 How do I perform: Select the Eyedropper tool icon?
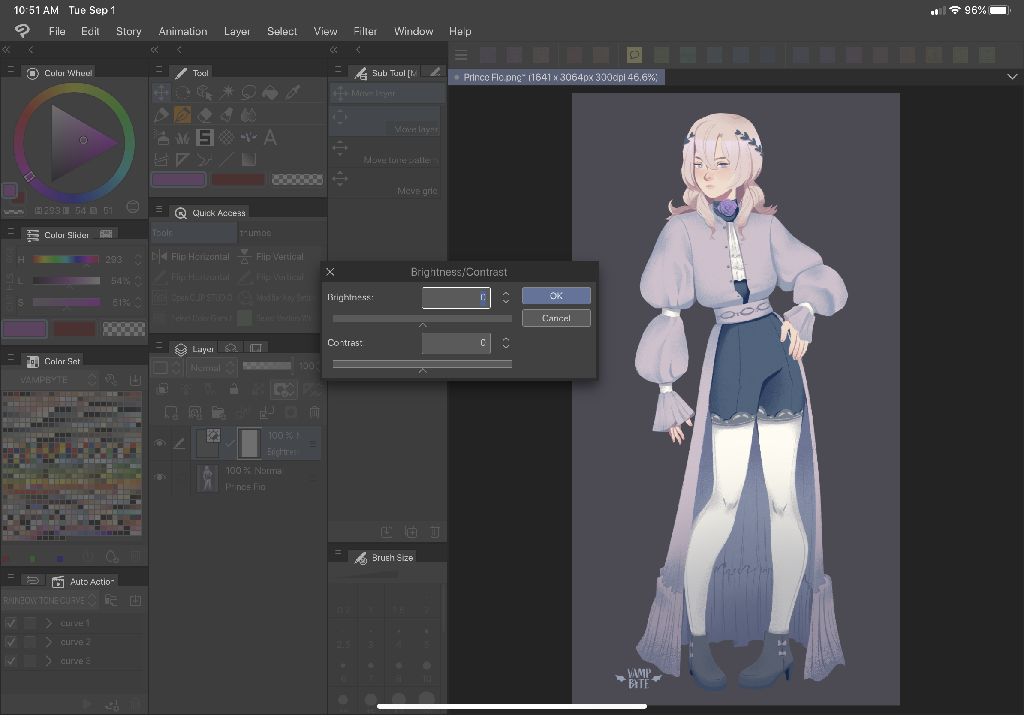click(x=292, y=93)
